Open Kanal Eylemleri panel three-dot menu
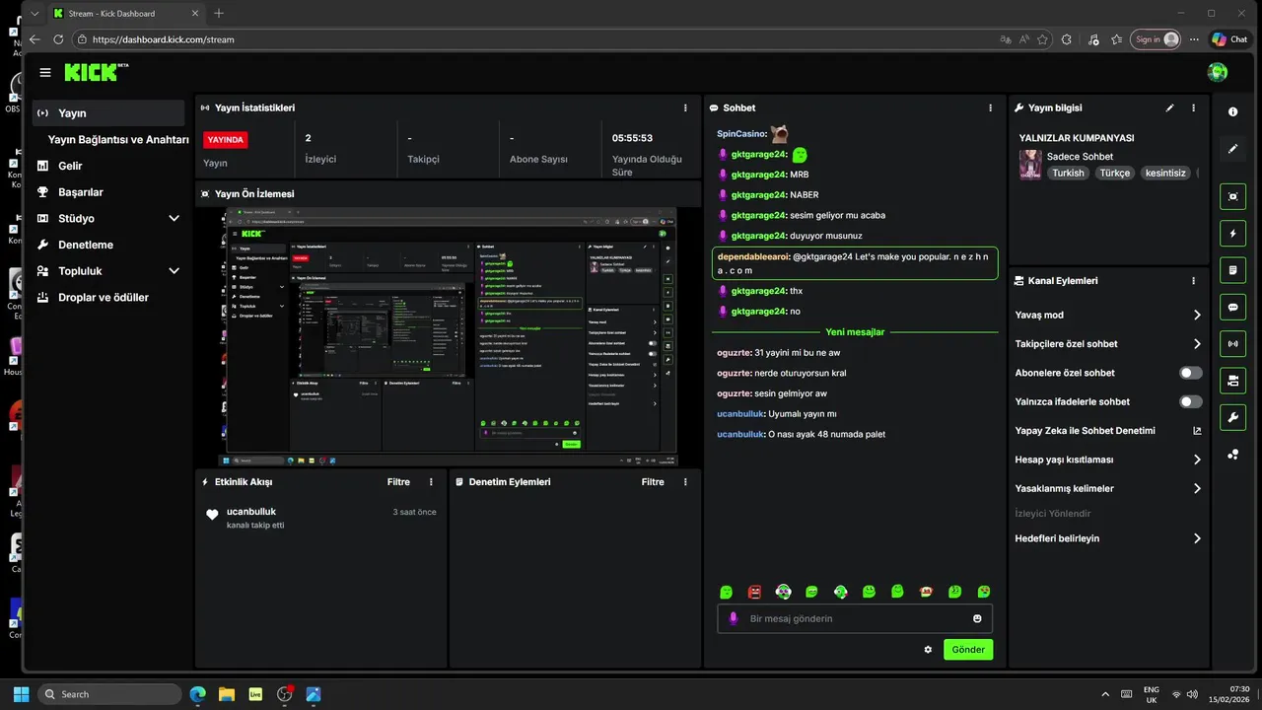This screenshot has width=1262, height=710. coord(1194,281)
